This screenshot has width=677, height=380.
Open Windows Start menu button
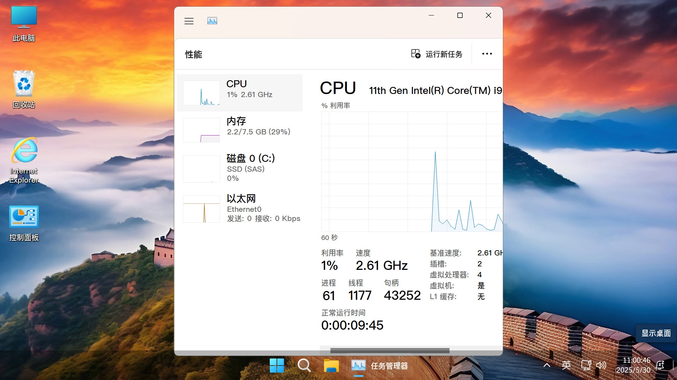pyautogui.click(x=277, y=366)
